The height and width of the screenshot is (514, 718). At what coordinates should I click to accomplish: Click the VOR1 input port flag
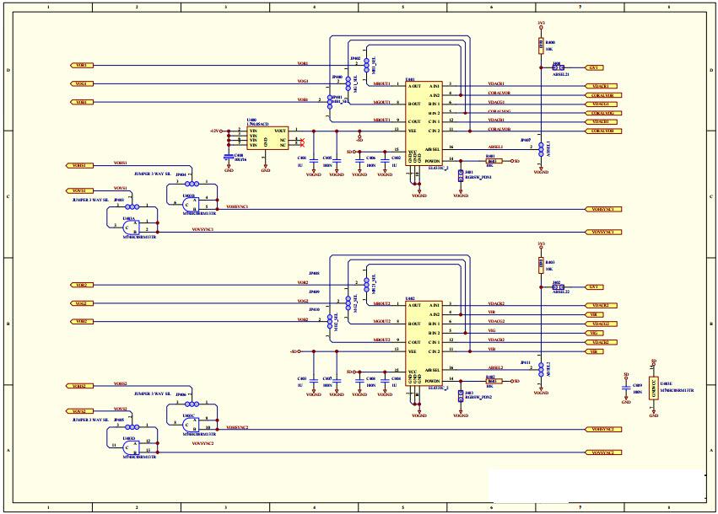(80, 63)
